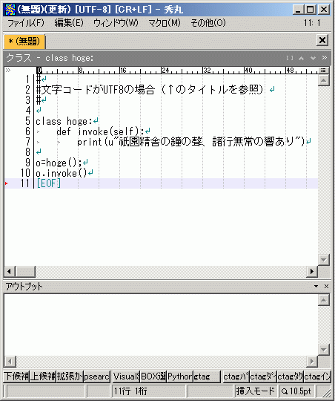The width and height of the screenshot is (335, 401).
Task: Click the Hidemaru app icon in title bar
Action: pyautogui.click(x=10, y=10)
